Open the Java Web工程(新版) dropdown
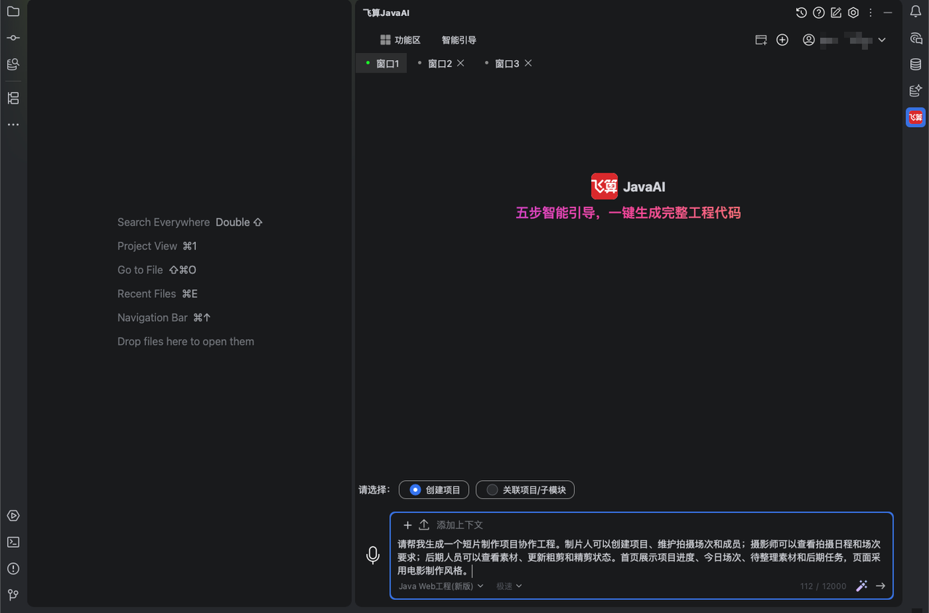The image size is (929, 613). coord(441,586)
